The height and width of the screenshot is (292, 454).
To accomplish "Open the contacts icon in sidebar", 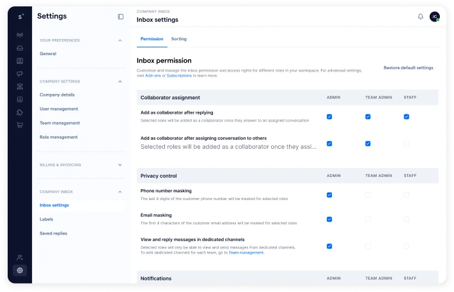I will [20, 61].
